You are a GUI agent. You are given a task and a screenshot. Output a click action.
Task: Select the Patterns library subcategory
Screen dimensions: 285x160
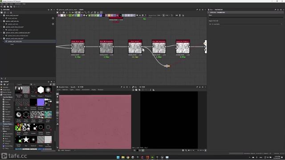7,129
